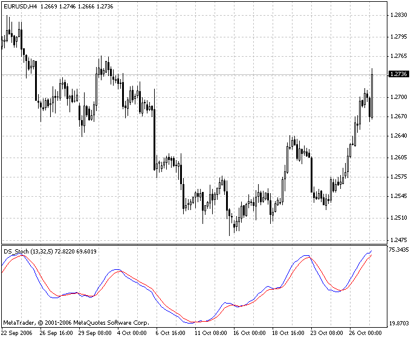The image size is (411, 338).
Task: Click the 26 Oct 00:00 time label
Action: click(364, 333)
